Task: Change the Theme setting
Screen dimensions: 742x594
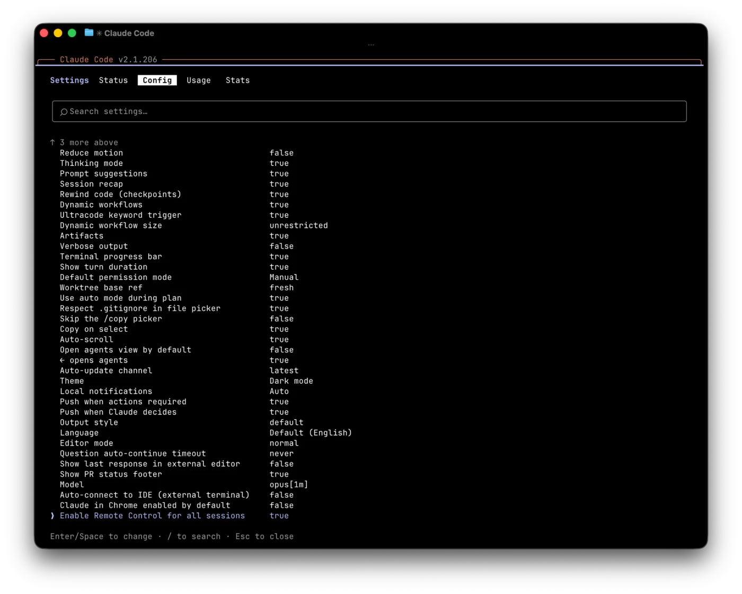Action: tap(187, 381)
